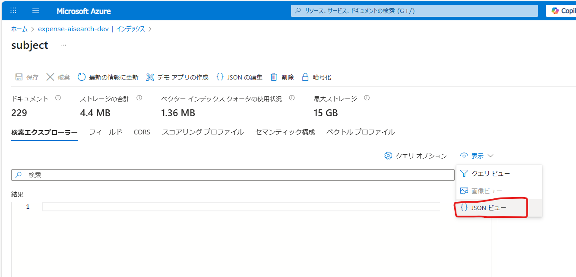Screen dimensions: 576x277
Task: Click the info icon beside ドキュメント
Action: [x=58, y=98]
